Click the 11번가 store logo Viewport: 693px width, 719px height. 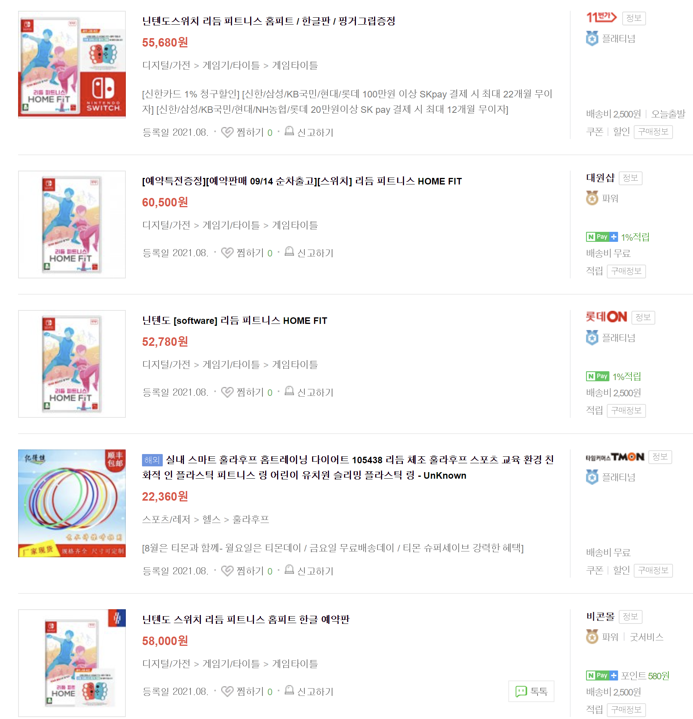[x=601, y=17]
